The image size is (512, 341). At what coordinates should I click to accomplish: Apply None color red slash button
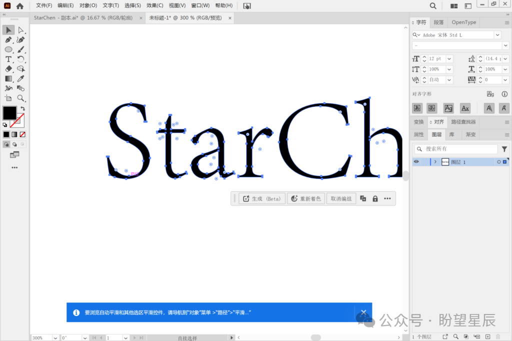point(22,134)
